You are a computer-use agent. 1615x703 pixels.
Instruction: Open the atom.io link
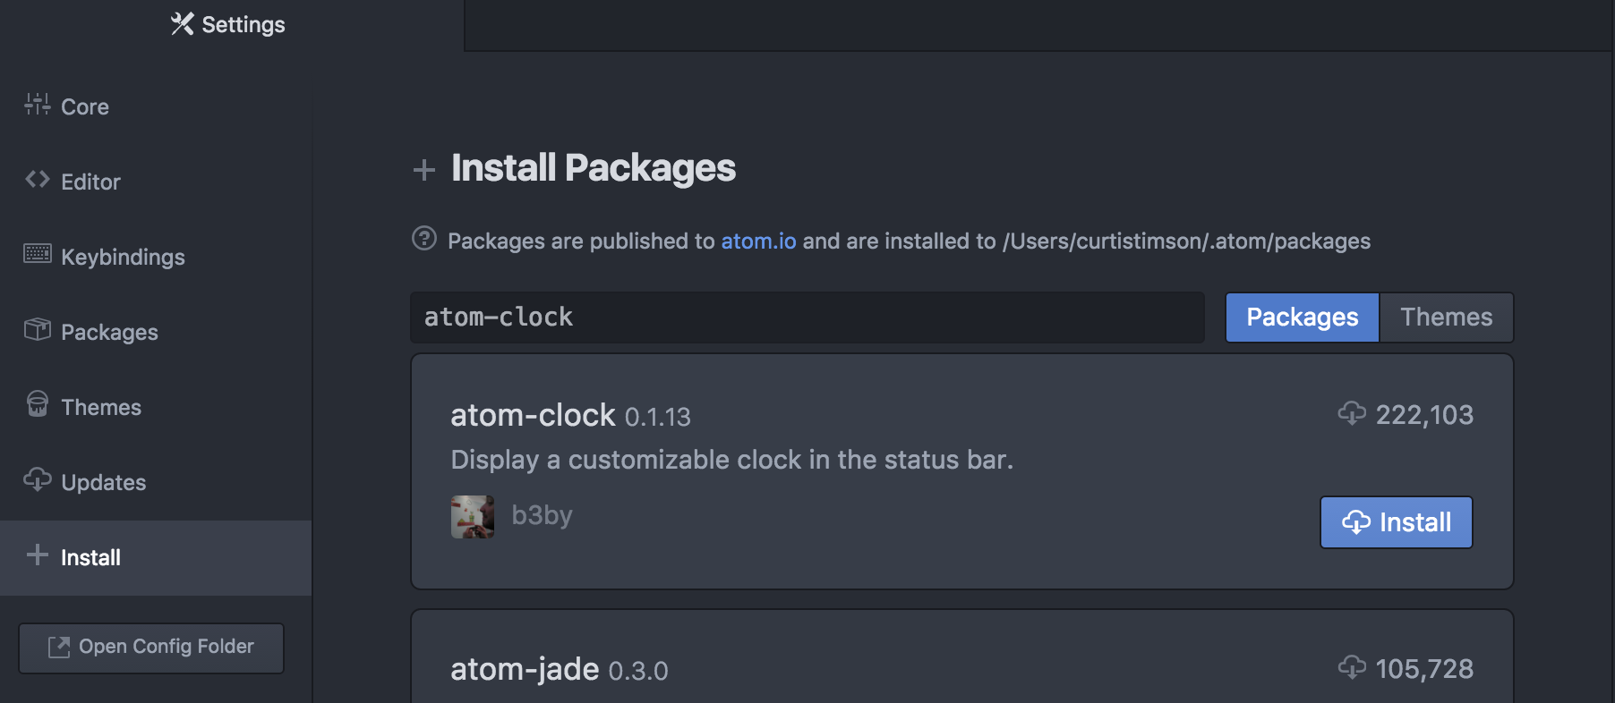click(758, 240)
